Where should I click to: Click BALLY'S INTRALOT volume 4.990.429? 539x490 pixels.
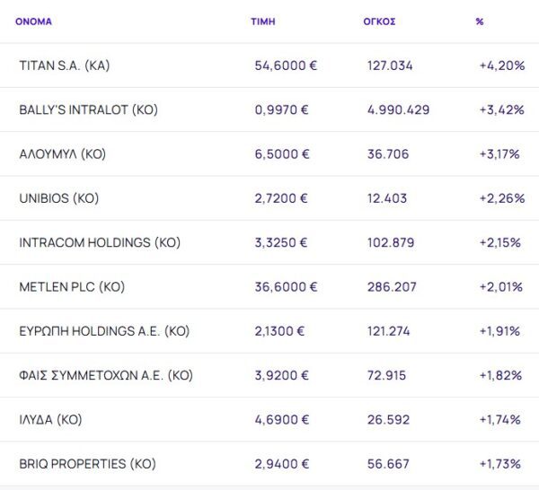(398, 109)
